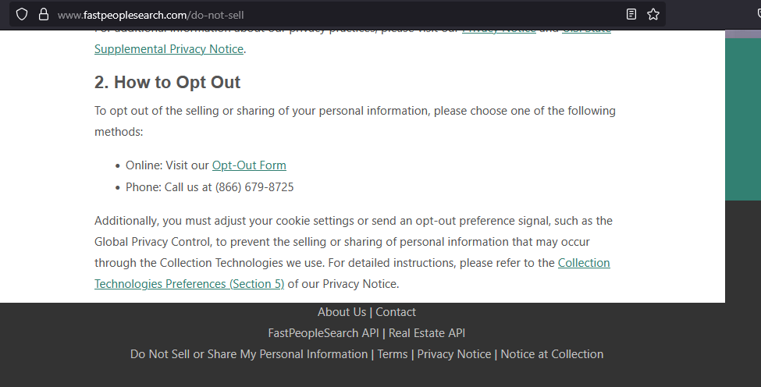Open the FastPeopleSearch API footer link
This screenshot has height=387, width=761.
tap(323, 333)
